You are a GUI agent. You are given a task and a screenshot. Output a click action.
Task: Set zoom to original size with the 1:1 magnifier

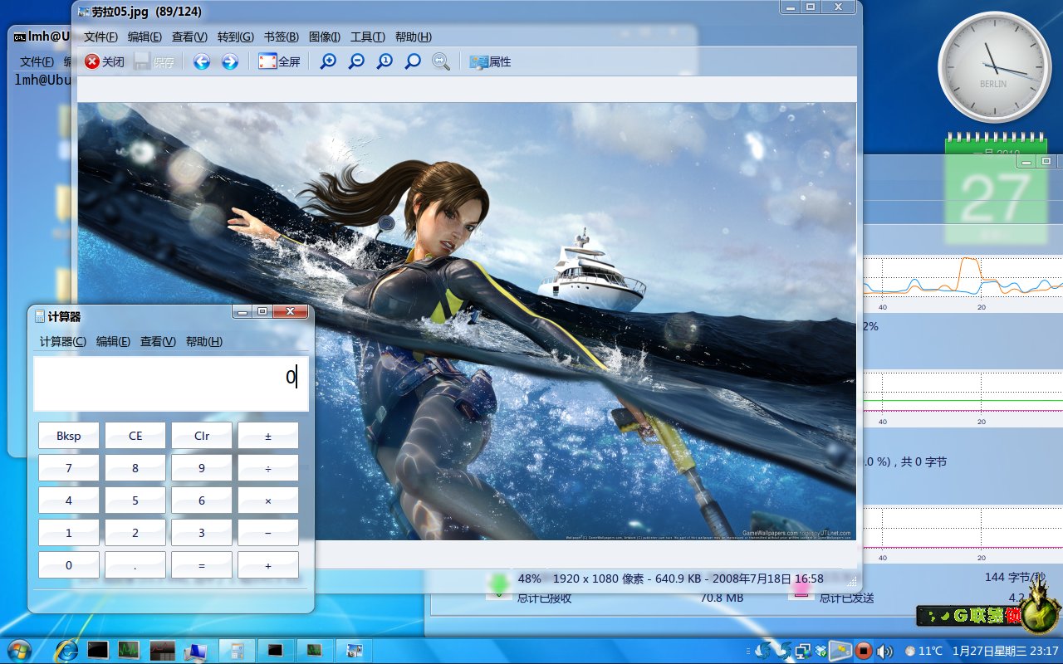(385, 61)
